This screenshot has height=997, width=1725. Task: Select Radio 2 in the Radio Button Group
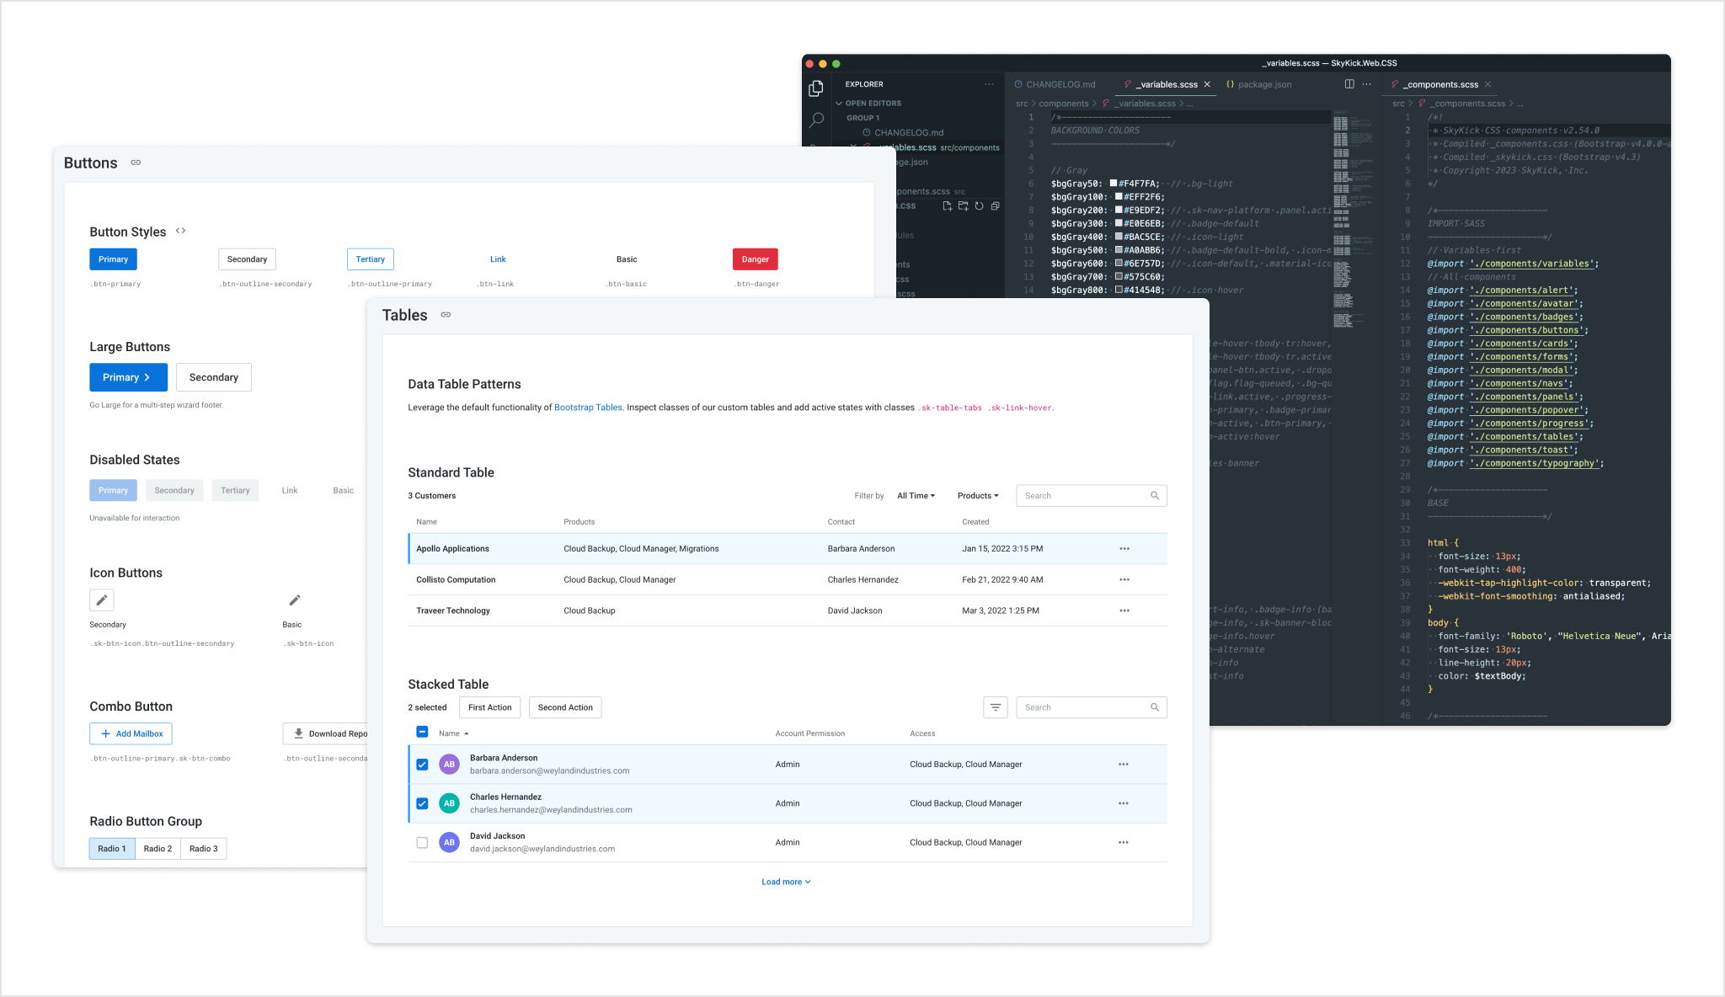pos(158,848)
